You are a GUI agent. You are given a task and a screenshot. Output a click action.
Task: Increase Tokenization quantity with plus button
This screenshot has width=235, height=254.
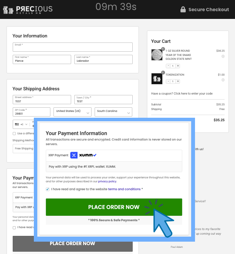tap(178, 81)
